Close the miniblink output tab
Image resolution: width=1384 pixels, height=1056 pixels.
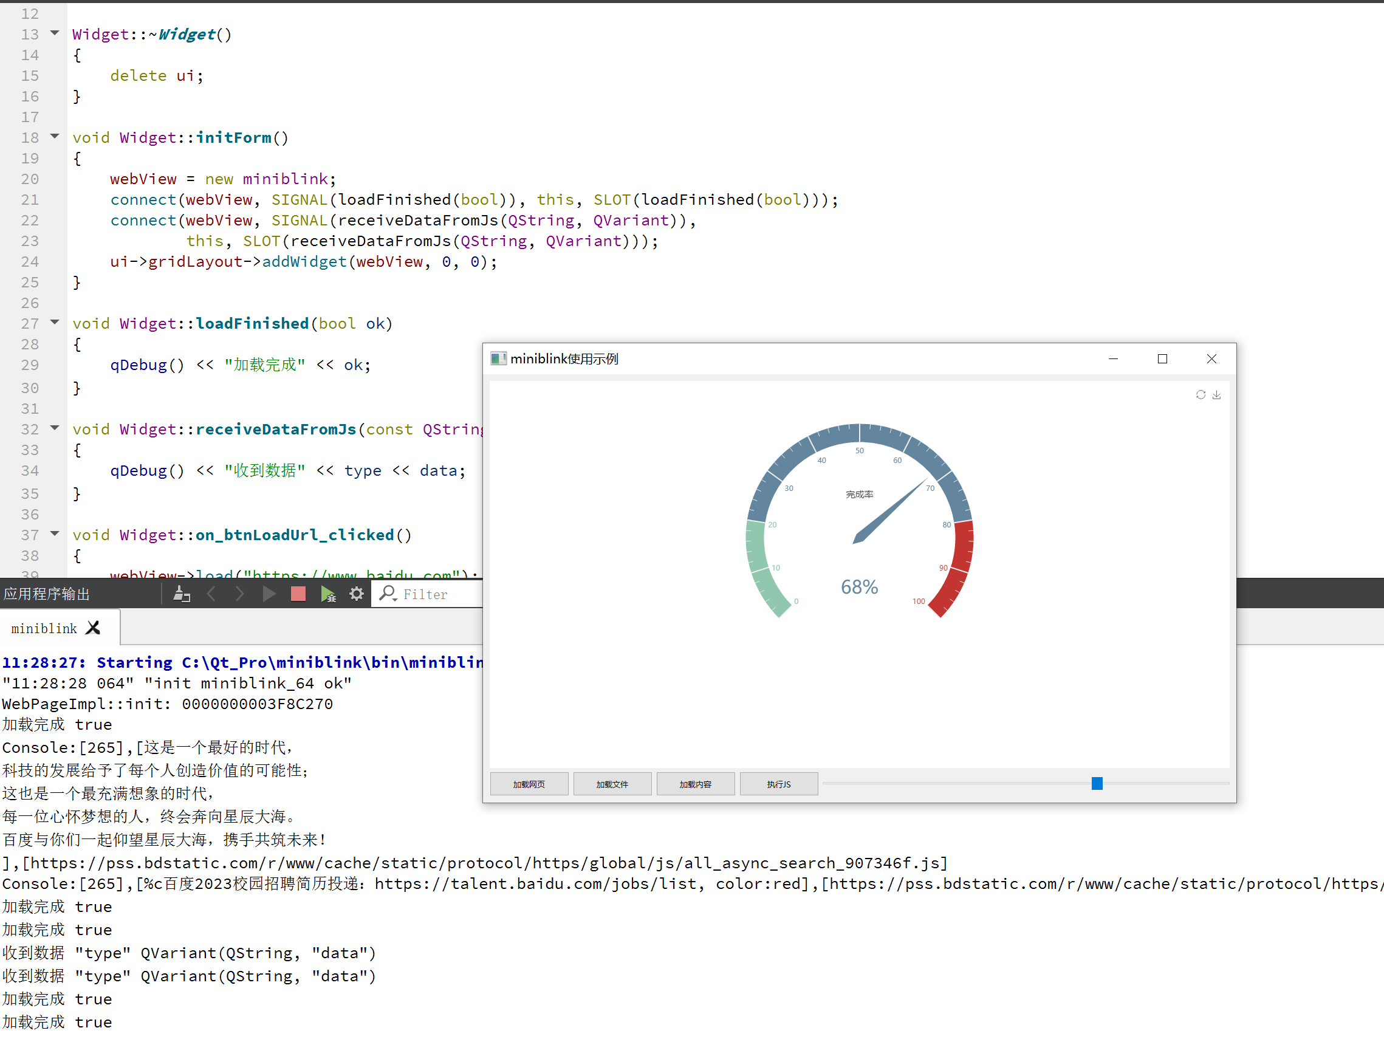click(93, 626)
